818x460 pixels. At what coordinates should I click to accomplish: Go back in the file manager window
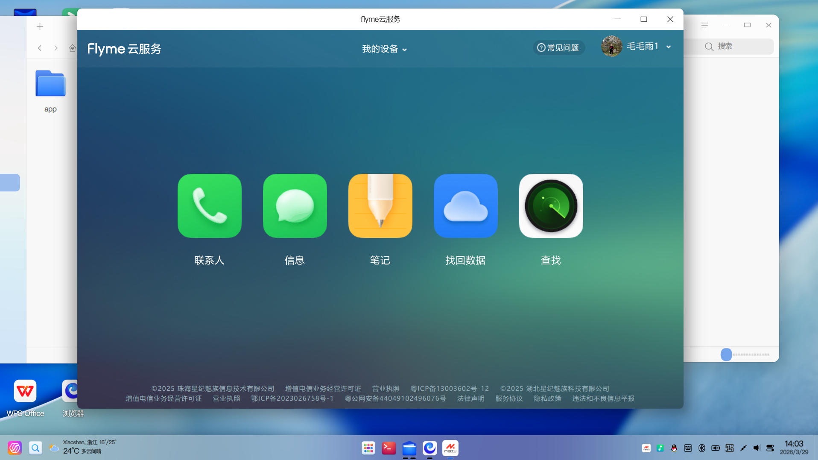[40, 48]
